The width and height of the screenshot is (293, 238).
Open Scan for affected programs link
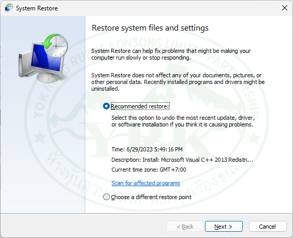point(146,183)
